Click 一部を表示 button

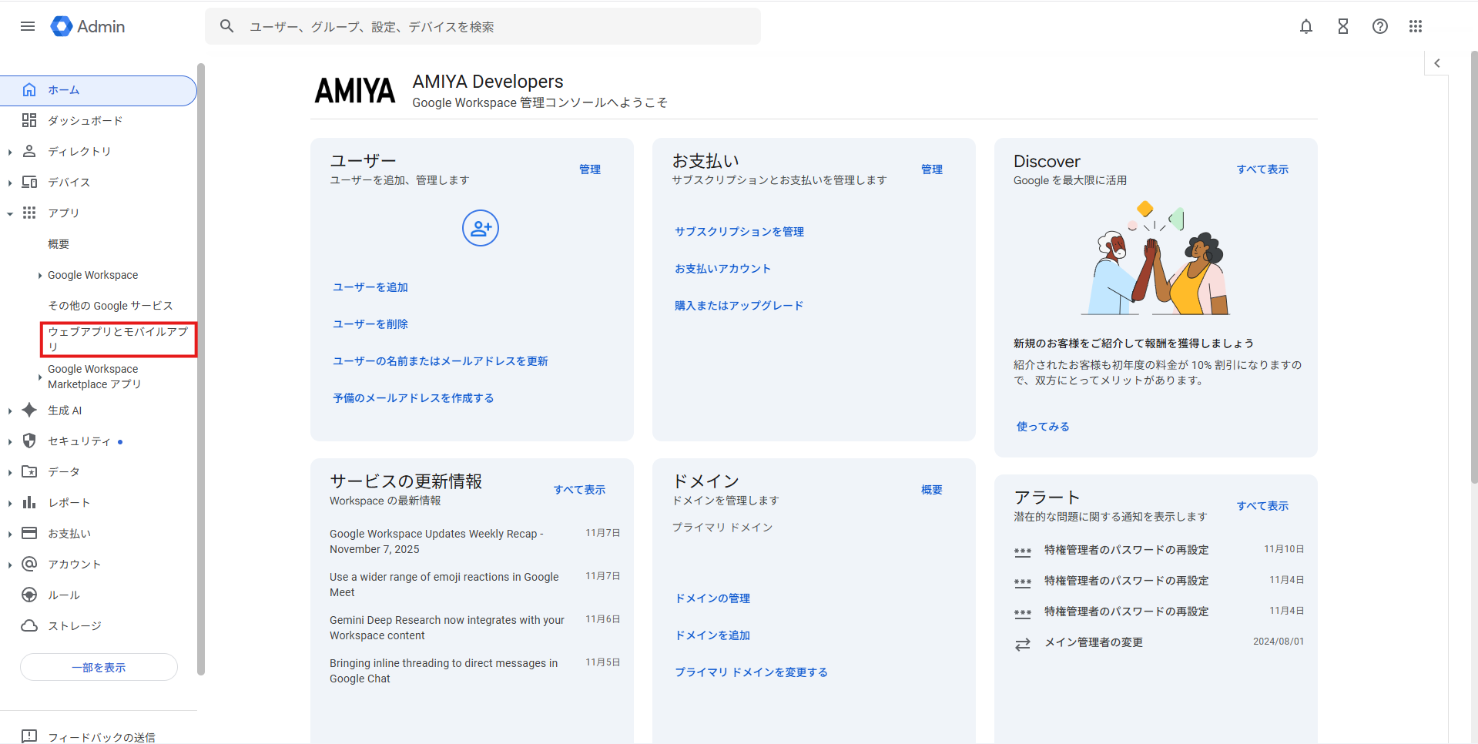click(x=99, y=667)
